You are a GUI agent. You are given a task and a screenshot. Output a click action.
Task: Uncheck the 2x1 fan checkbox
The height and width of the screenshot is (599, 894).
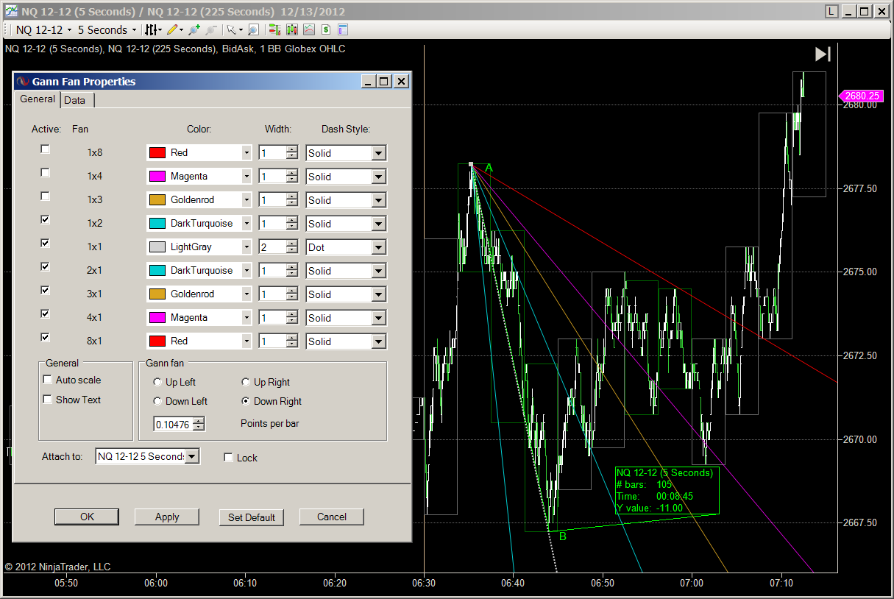[x=46, y=266]
